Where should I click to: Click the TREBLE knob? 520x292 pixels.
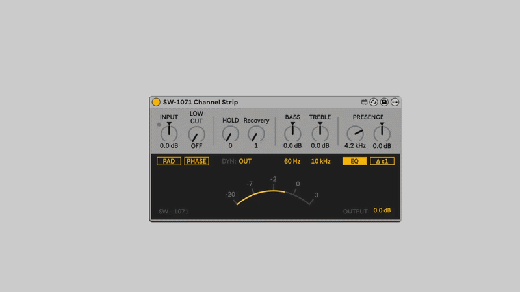[320, 133]
